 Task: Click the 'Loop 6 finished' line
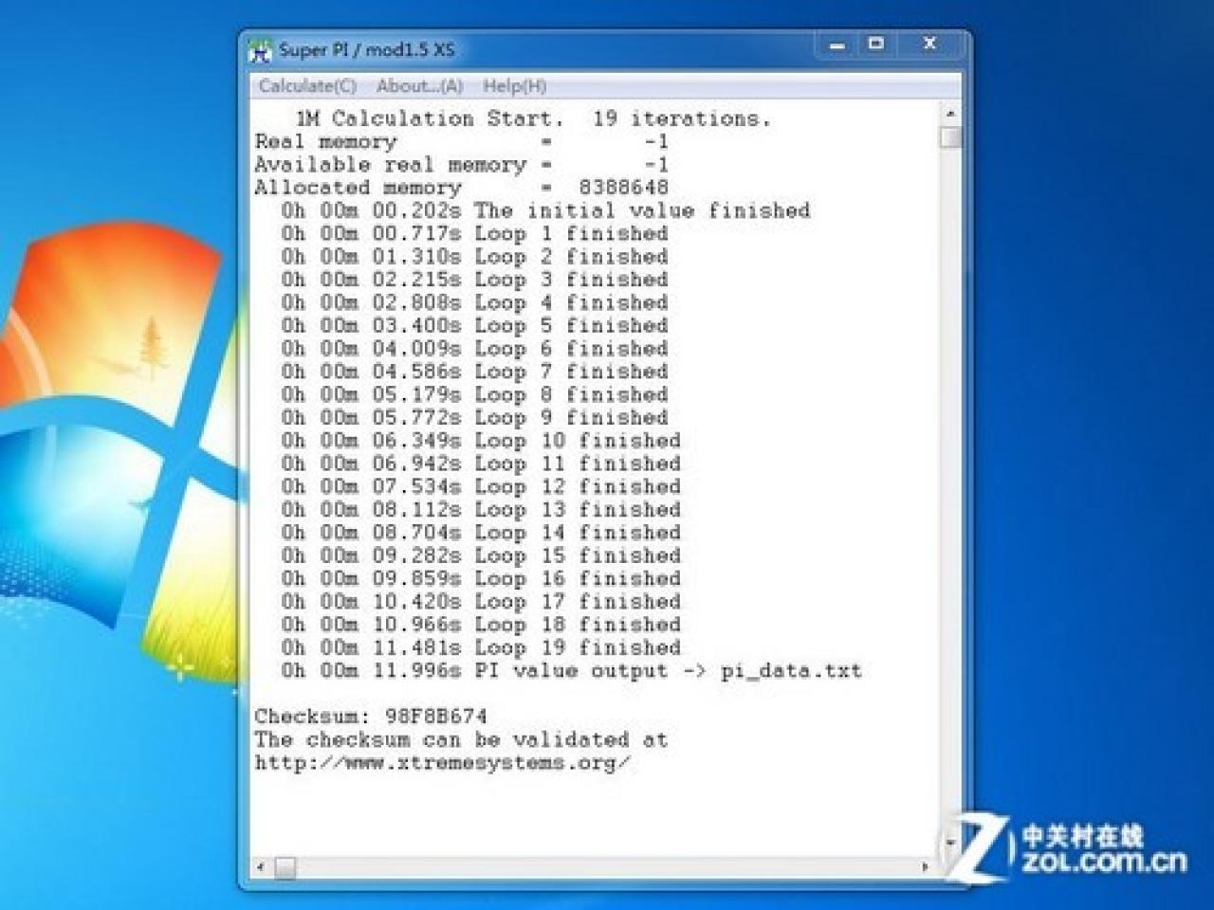(474, 349)
